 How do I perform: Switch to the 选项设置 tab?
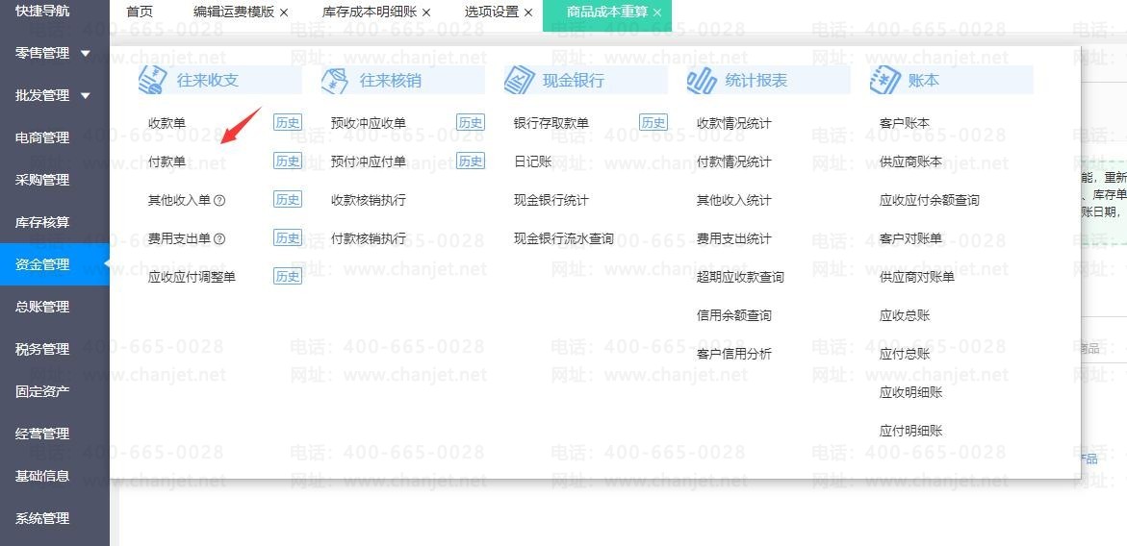pos(491,12)
